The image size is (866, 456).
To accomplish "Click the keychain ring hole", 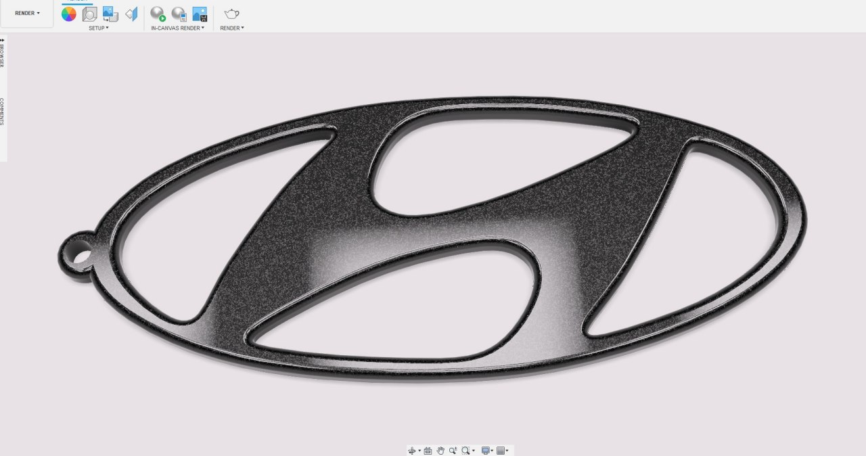I will (81, 256).
